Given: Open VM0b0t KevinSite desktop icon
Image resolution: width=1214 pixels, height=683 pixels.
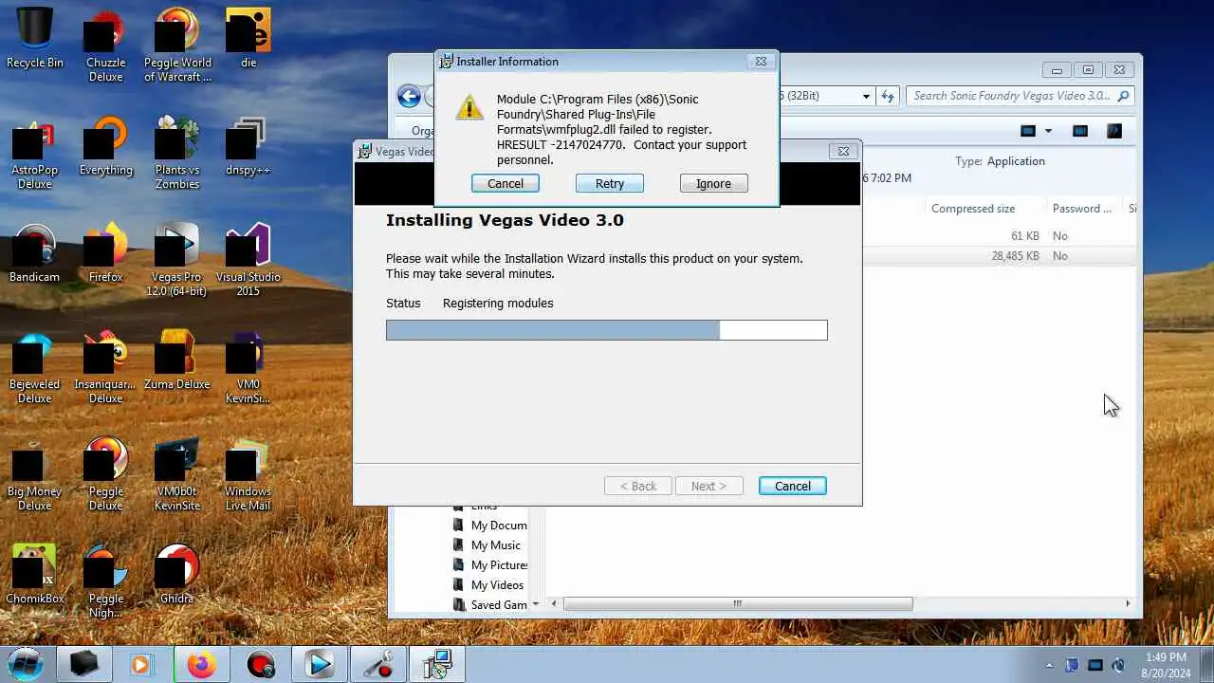Looking at the screenshot, I should pos(177,474).
